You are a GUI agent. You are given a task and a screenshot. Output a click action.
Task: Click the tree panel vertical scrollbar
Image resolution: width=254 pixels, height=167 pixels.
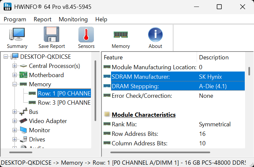(x=95, y=91)
